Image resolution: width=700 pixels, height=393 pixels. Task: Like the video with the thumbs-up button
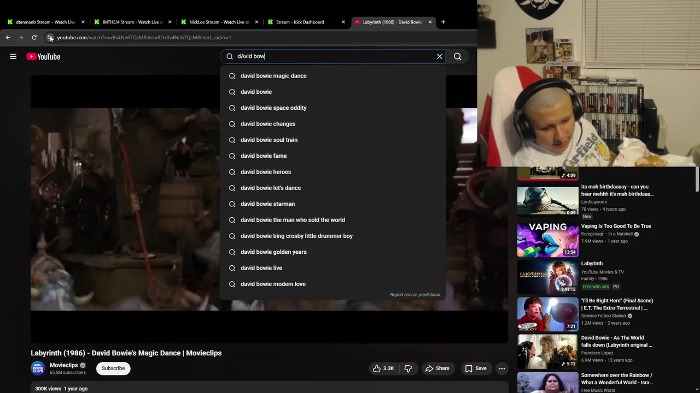tap(383, 368)
